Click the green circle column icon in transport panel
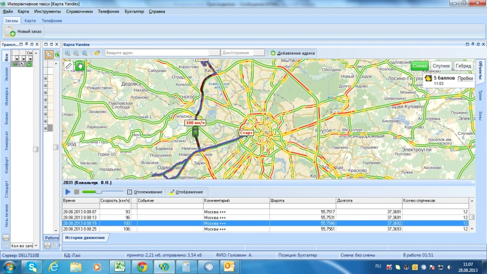The width and height of the screenshot is (487, 274). [x=15, y=64]
